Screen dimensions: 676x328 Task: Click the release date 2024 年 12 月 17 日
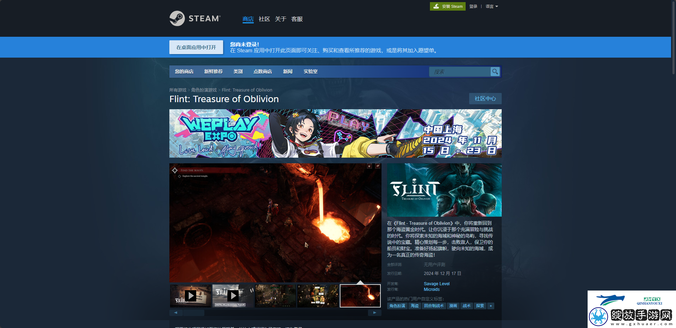tap(443, 274)
